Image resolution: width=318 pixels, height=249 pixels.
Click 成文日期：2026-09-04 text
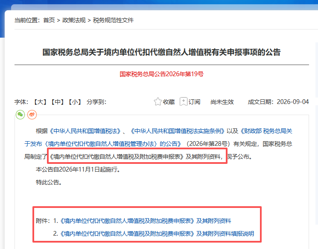(x=278, y=102)
